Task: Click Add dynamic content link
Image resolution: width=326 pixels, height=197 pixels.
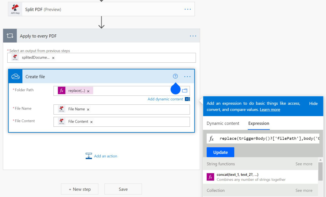Action: click(166, 99)
